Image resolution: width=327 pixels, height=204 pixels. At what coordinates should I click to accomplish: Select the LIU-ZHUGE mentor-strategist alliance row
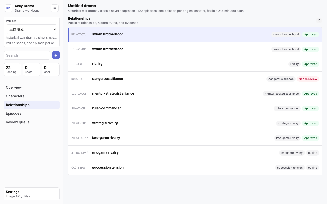195,94
